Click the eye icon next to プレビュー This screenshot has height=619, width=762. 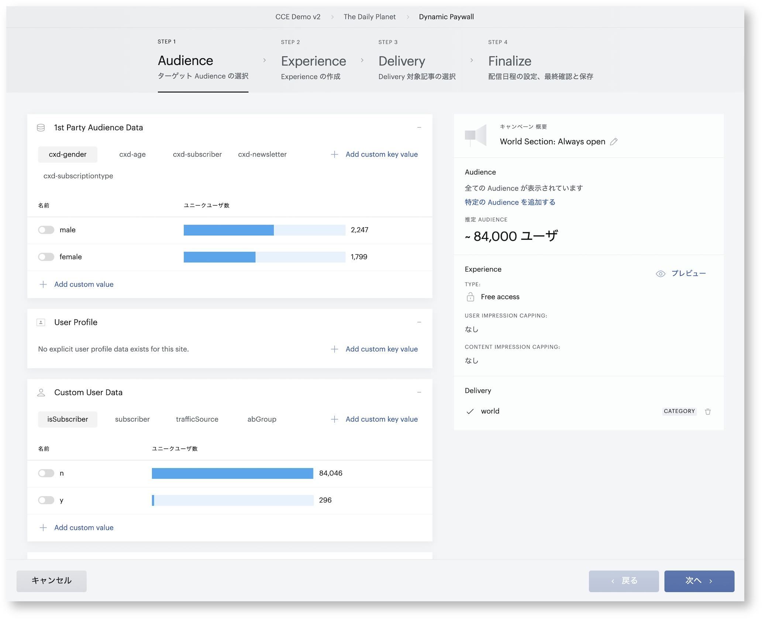[661, 274]
